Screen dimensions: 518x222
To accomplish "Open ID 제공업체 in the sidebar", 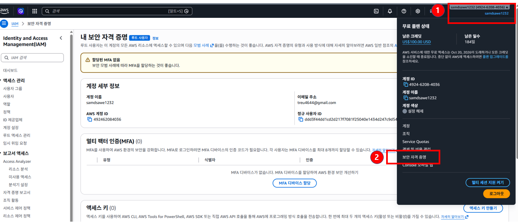I will [13, 120].
